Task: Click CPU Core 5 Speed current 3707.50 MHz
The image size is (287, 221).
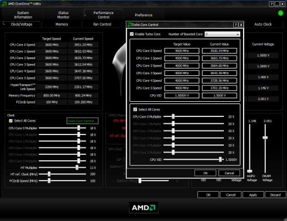Action: tap(83, 78)
